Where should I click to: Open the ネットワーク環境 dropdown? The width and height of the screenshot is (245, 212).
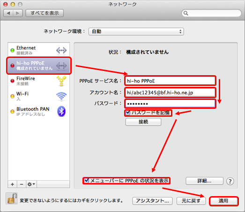tap(136, 32)
